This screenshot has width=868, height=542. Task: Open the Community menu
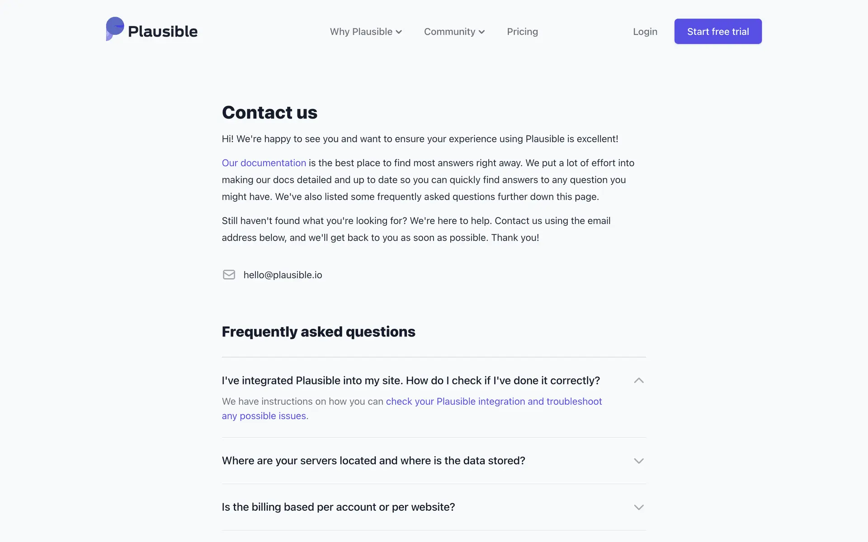(x=449, y=32)
